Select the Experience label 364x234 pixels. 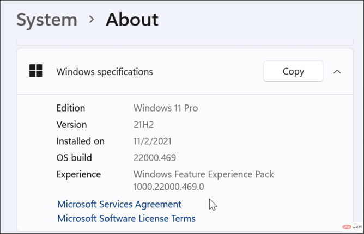[x=78, y=174]
